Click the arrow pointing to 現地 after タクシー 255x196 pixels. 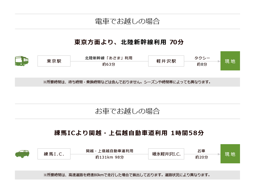coord(219,61)
